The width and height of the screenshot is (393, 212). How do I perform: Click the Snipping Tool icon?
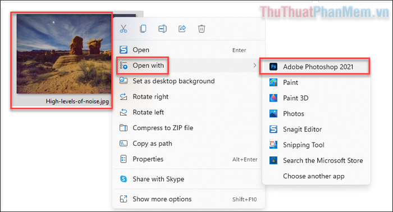coord(273,145)
